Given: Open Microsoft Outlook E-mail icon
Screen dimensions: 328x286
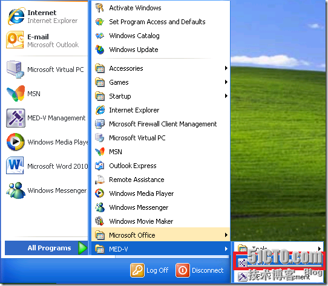Looking at the screenshot, I should [x=15, y=40].
